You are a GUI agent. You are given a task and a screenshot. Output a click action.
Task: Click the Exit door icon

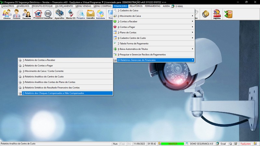pos(228,14)
